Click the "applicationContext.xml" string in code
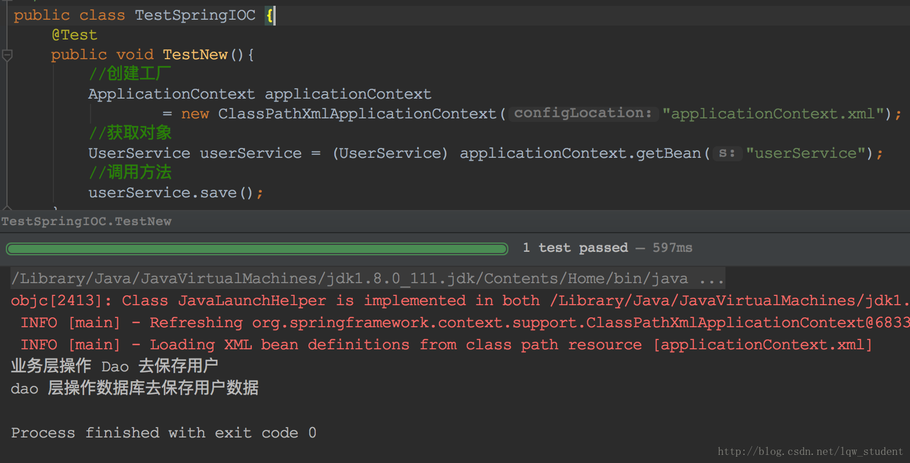910x463 pixels. 773,114
